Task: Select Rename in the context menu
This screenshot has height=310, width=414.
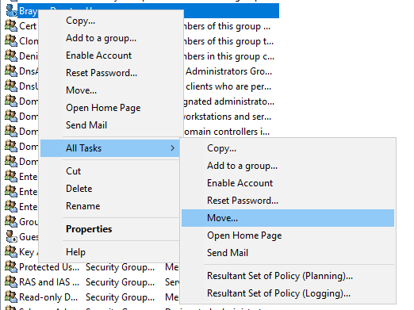Action: pos(83,206)
